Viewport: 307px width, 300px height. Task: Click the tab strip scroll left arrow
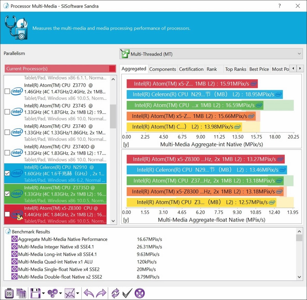pos(293,69)
